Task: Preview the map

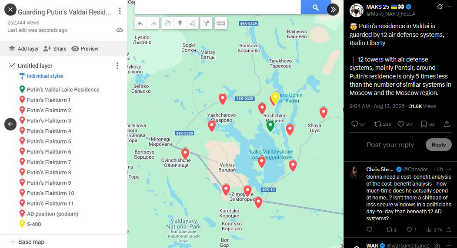Action: 85,49
